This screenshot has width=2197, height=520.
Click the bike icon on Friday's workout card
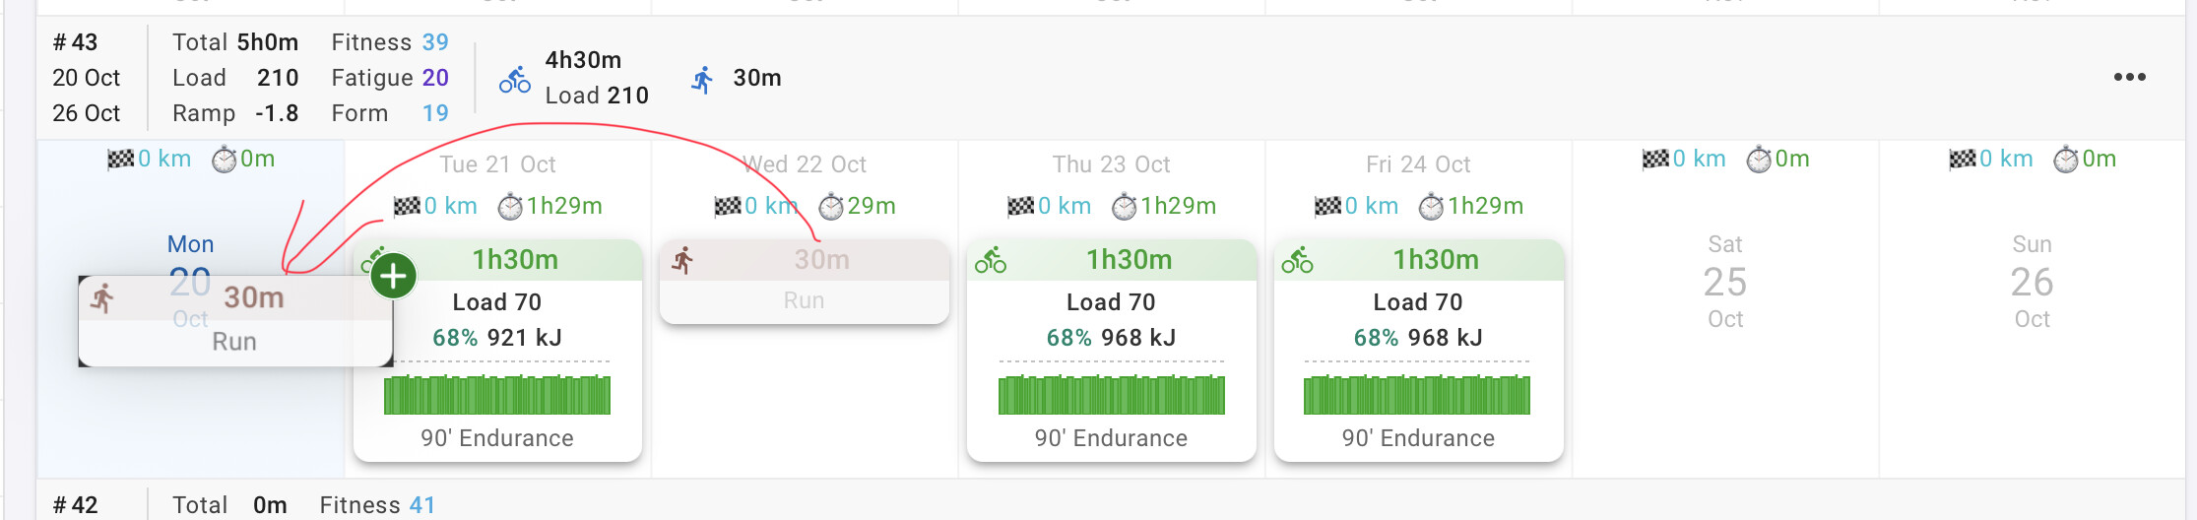pyautogui.click(x=1297, y=260)
